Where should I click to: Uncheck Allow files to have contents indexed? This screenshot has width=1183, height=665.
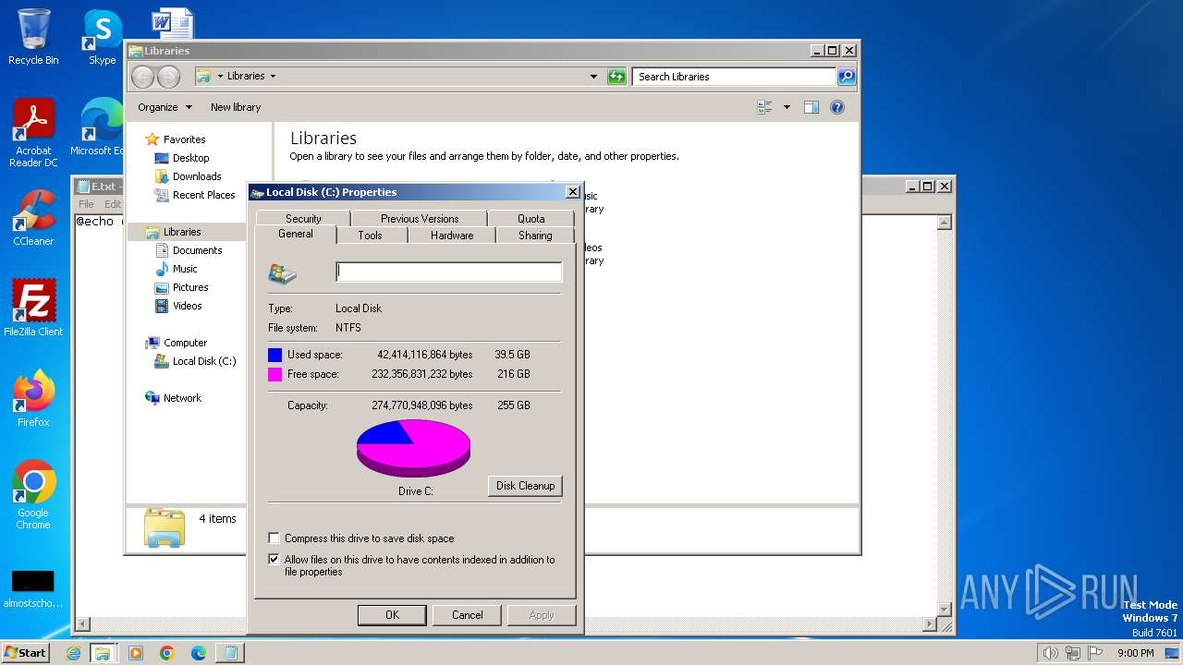(274, 559)
